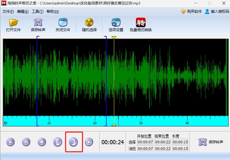Click 输入授权码 to enter license
Screen dimensions: 230x160
[x=217, y=11]
